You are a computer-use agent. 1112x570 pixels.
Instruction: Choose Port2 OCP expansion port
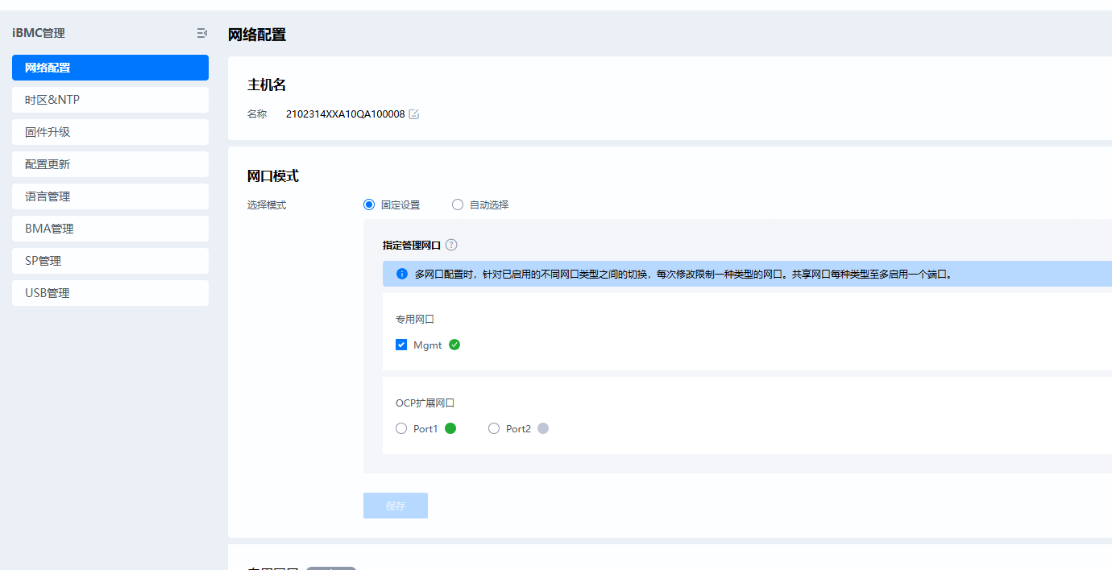pyautogui.click(x=494, y=428)
